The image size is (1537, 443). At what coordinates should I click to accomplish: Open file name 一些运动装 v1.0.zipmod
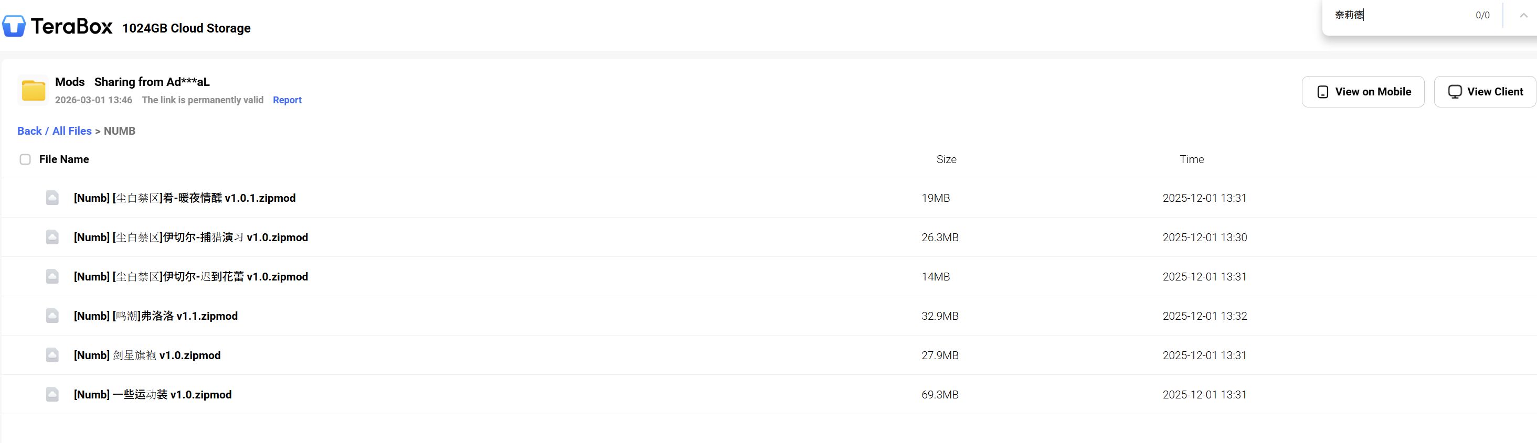coord(153,395)
